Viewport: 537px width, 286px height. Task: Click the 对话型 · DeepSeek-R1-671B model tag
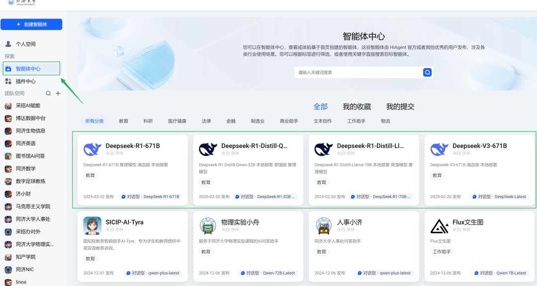(x=150, y=197)
